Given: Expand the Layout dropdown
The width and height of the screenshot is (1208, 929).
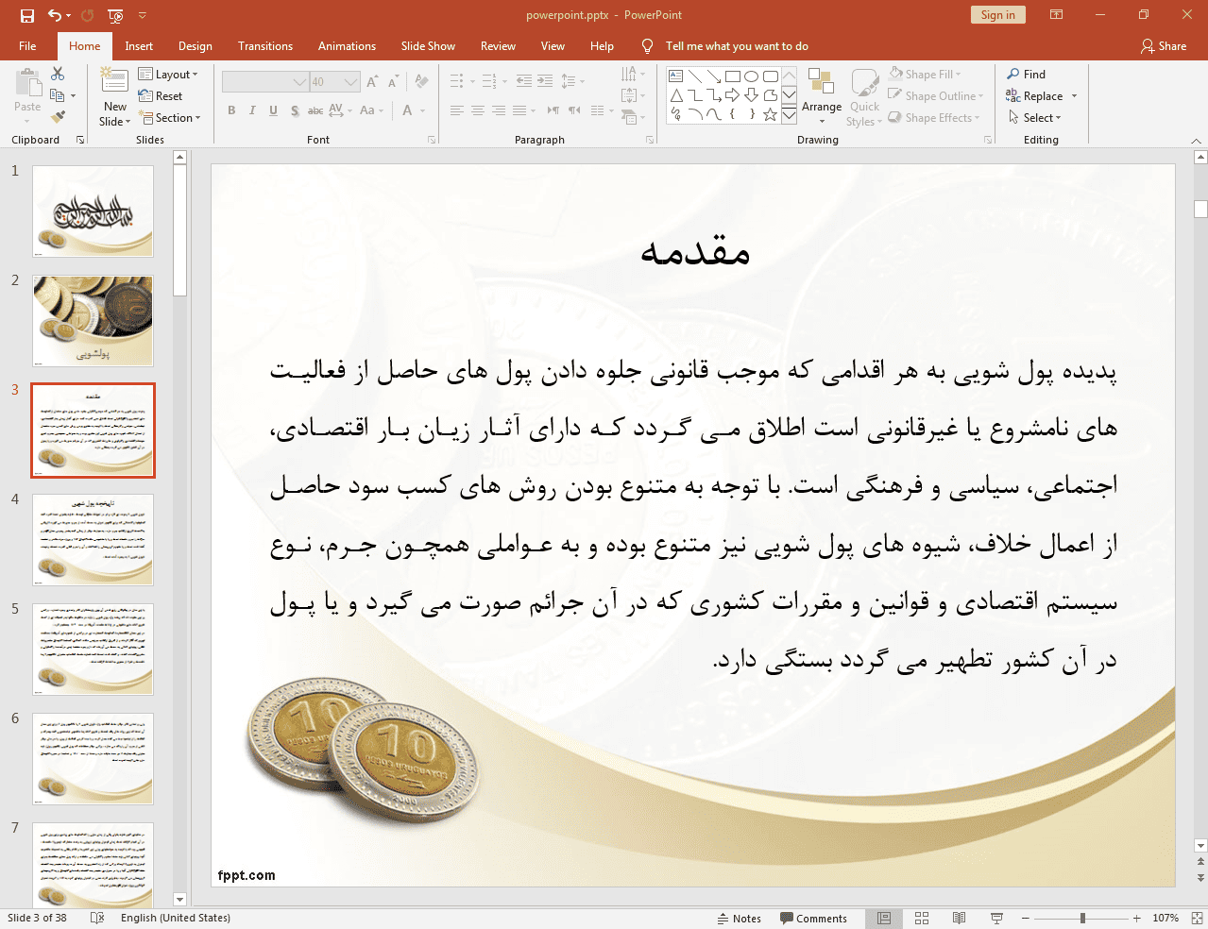Looking at the screenshot, I should 169,75.
